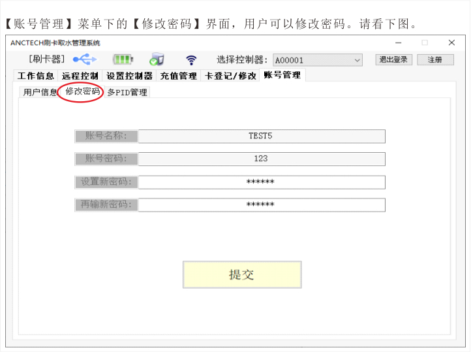
Task: Click the [刷卡器] label
Action: click(x=46, y=59)
